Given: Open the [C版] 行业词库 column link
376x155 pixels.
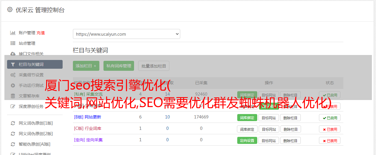Looking at the screenshot, I should tap(88, 128).
